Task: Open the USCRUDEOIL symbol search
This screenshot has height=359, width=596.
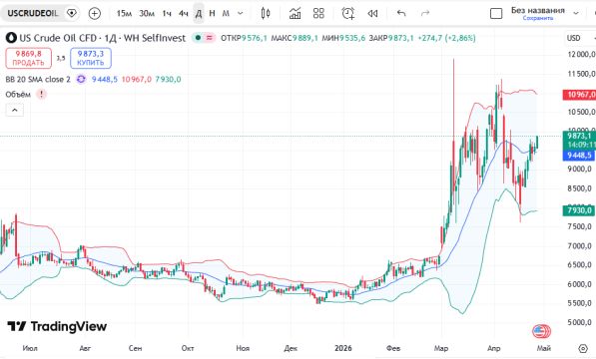Action: coord(33,13)
